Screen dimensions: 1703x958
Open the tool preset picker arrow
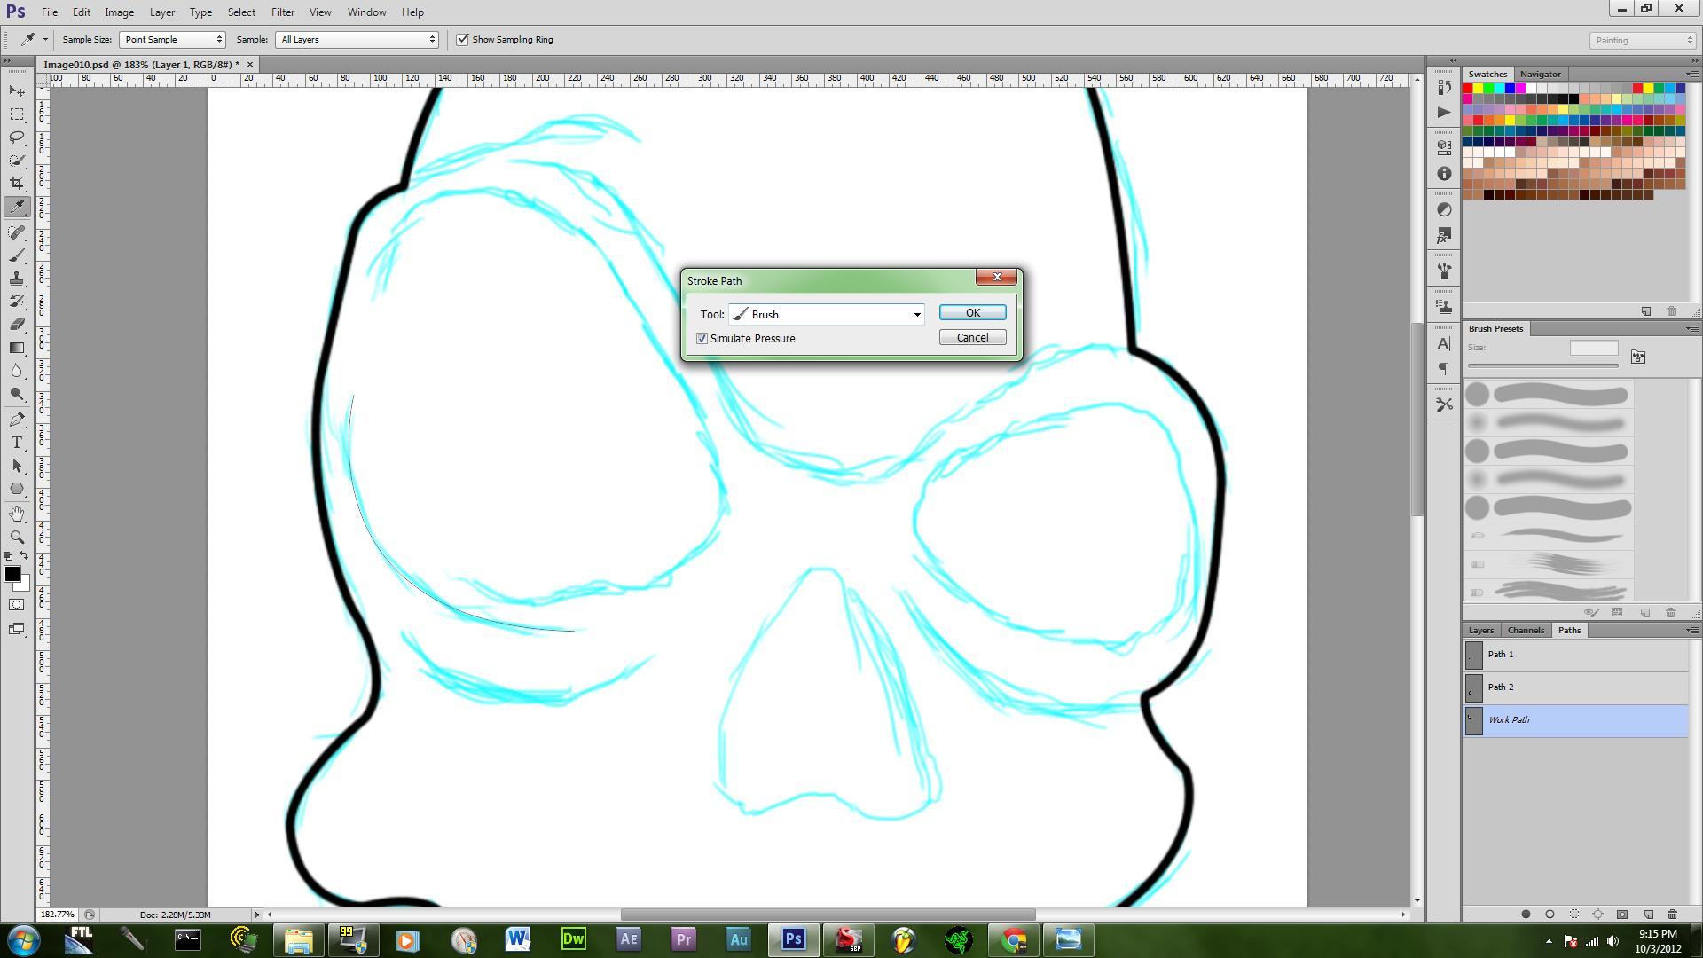[x=46, y=39]
